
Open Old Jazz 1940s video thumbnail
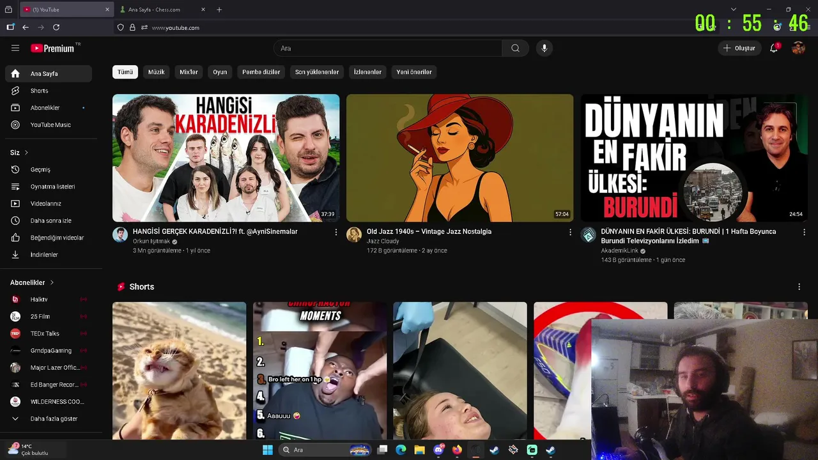click(459, 158)
